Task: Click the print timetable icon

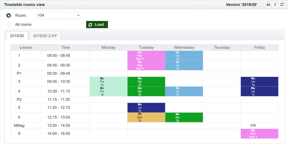Action: [268, 5]
